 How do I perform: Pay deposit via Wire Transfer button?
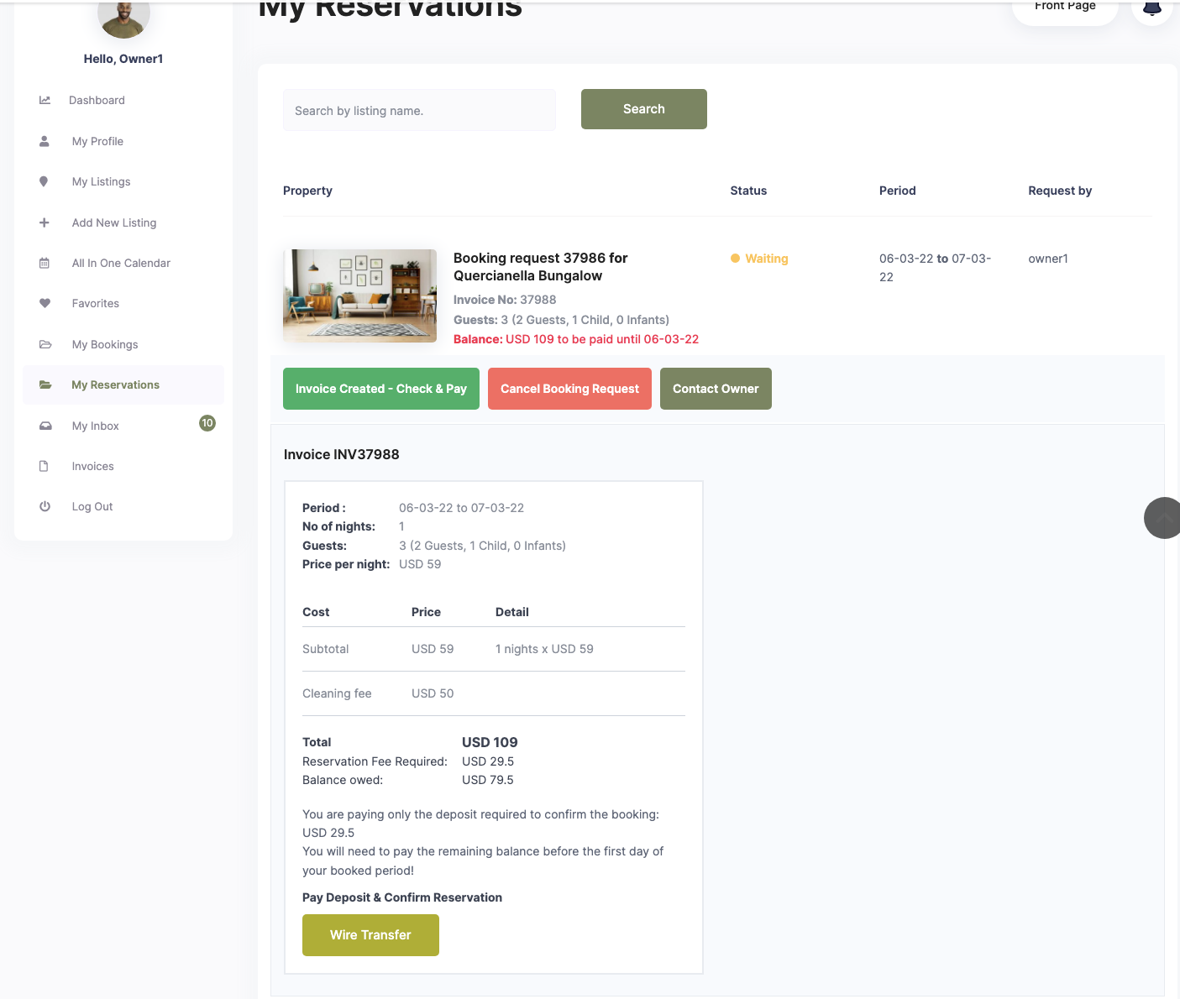[x=370, y=934]
